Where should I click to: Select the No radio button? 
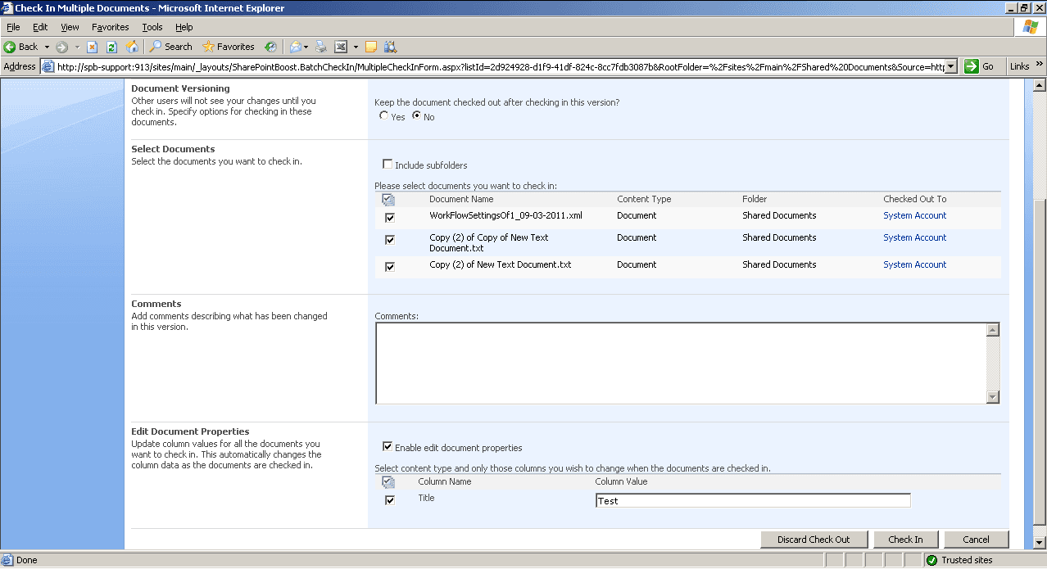pyautogui.click(x=416, y=116)
